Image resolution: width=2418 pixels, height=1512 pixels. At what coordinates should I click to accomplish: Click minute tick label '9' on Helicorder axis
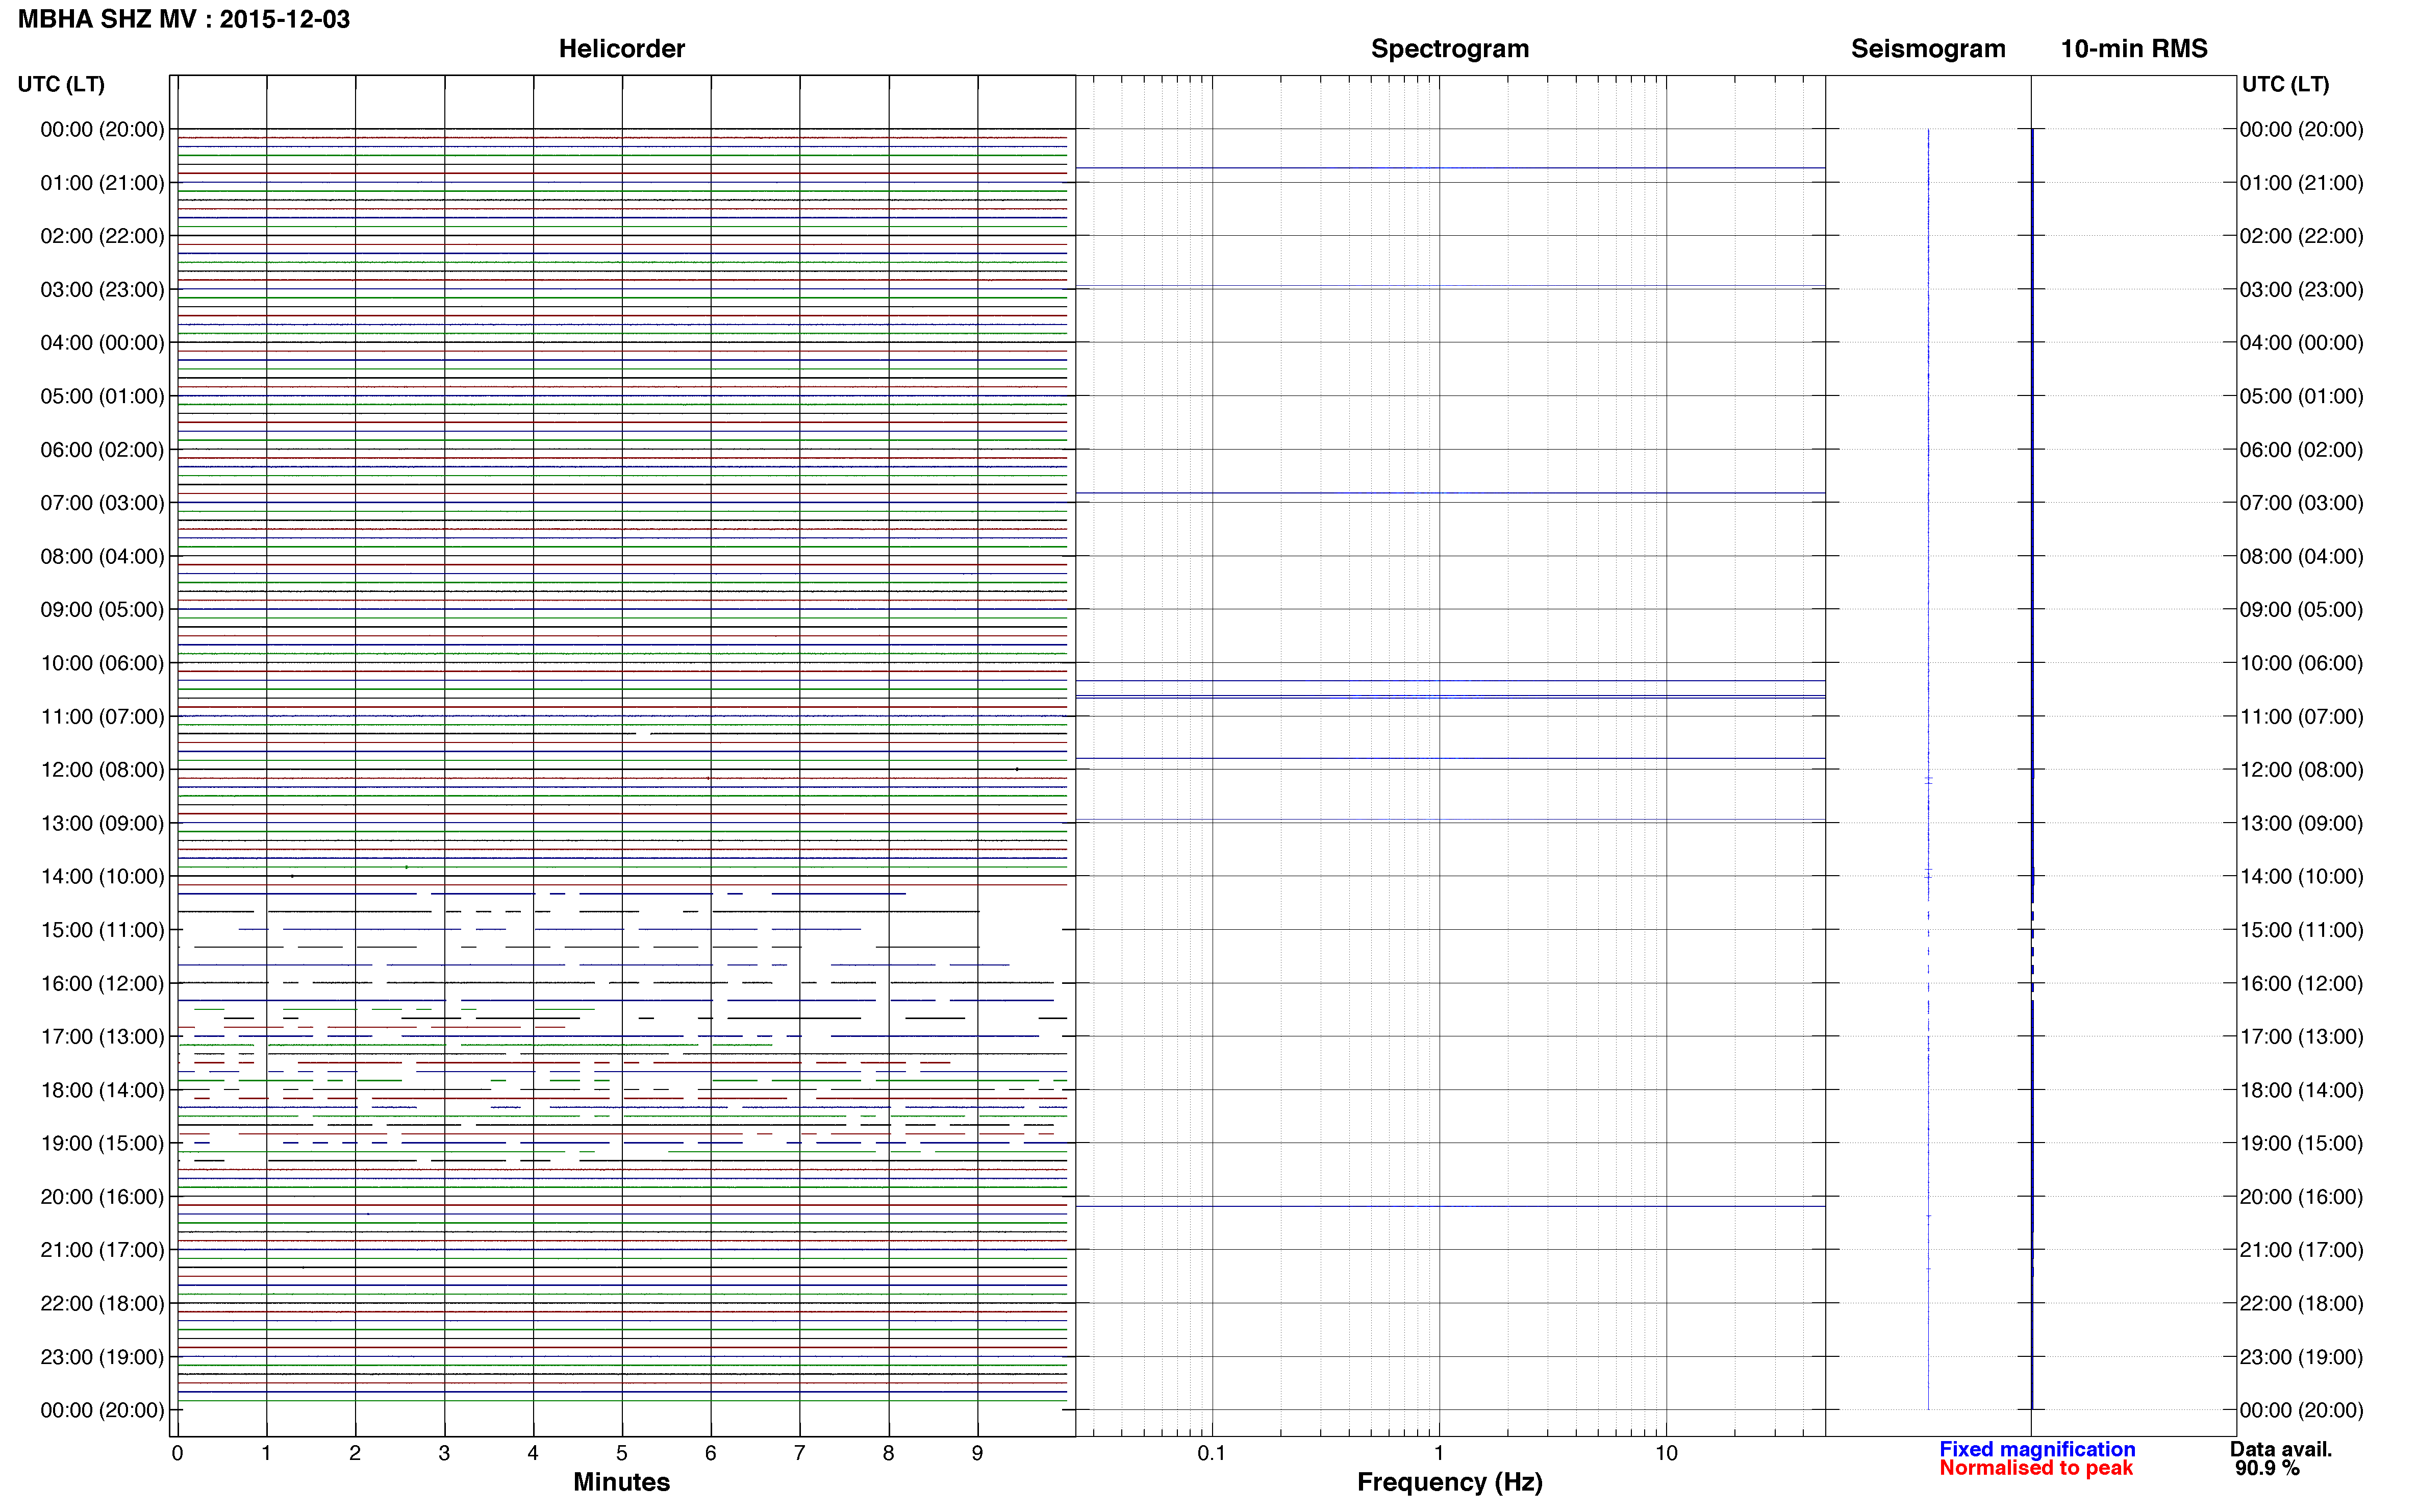977,1454
